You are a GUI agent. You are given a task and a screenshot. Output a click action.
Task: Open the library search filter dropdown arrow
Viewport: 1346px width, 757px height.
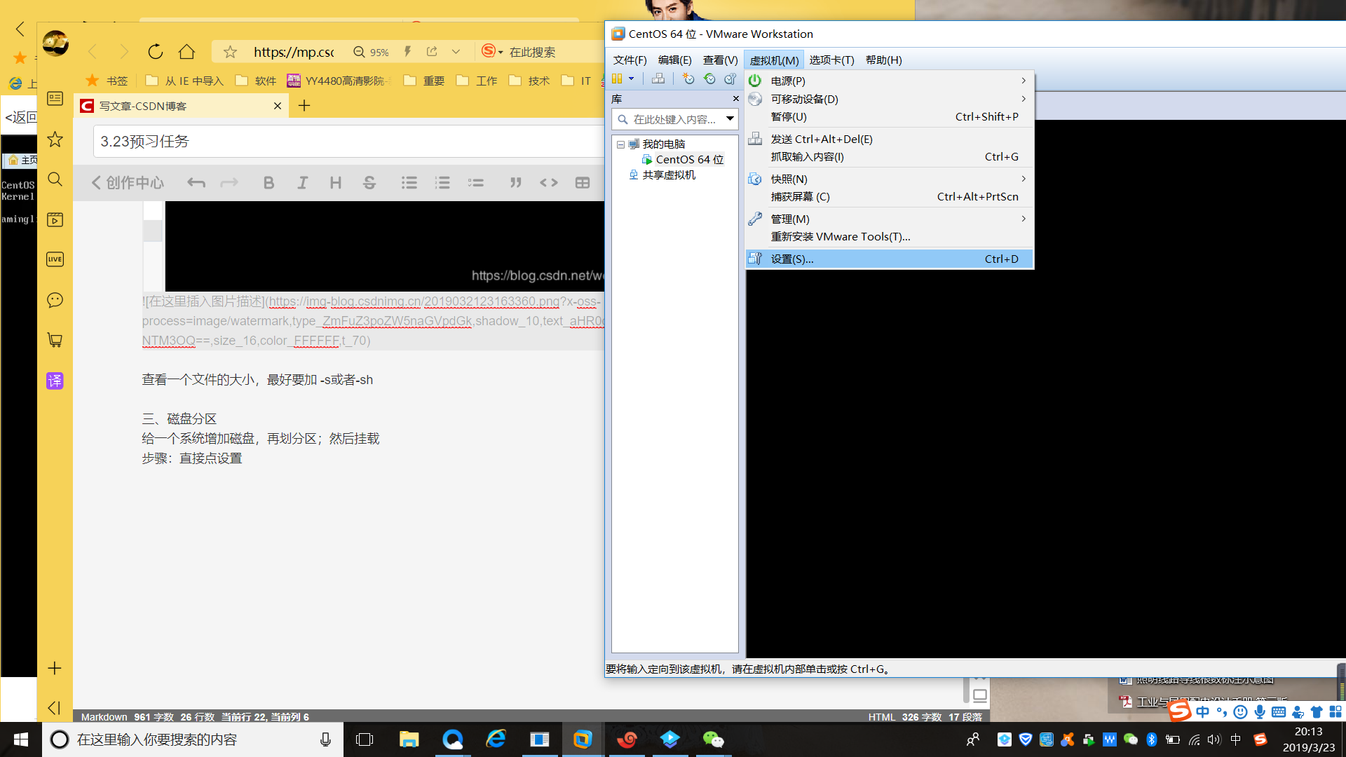point(730,119)
